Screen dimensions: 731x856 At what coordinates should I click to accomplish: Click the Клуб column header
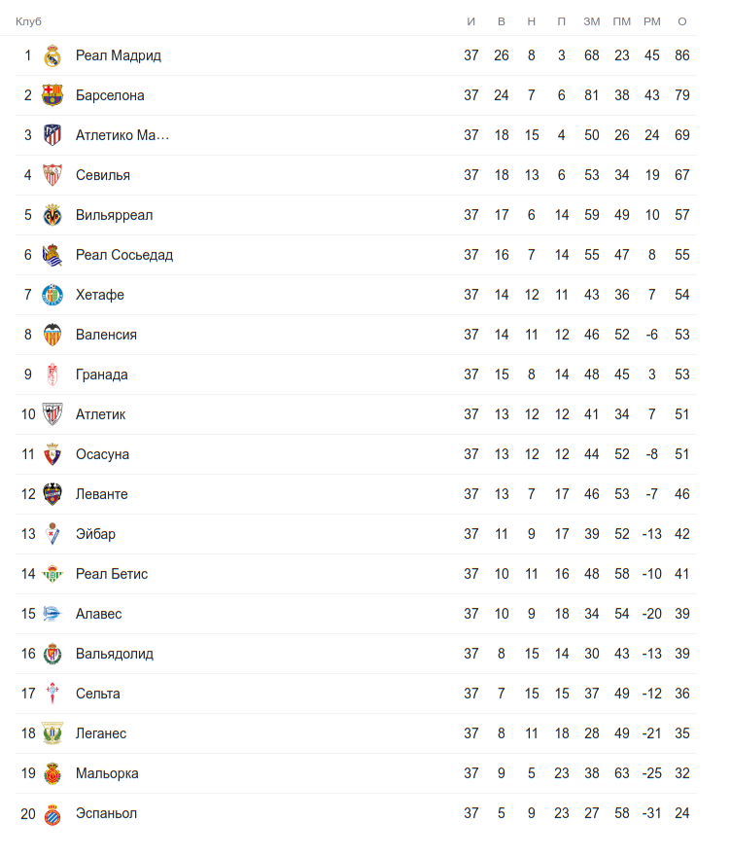(28, 21)
